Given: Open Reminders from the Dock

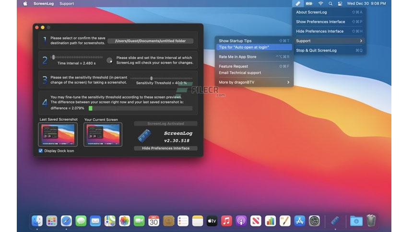Looking at the screenshot, I should [183, 221].
